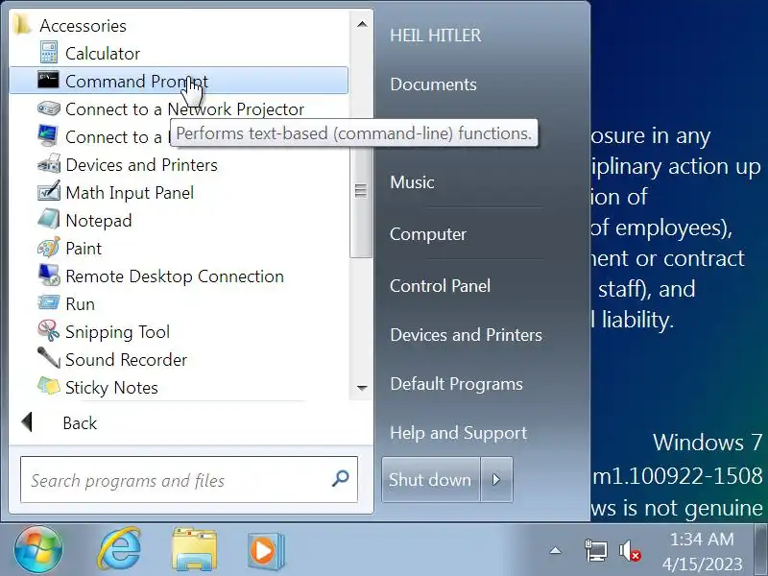Image resolution: width=768 pixels, height=576 pixels.
Task: Click the user name at top of right pane
Action: pos(436,36)
